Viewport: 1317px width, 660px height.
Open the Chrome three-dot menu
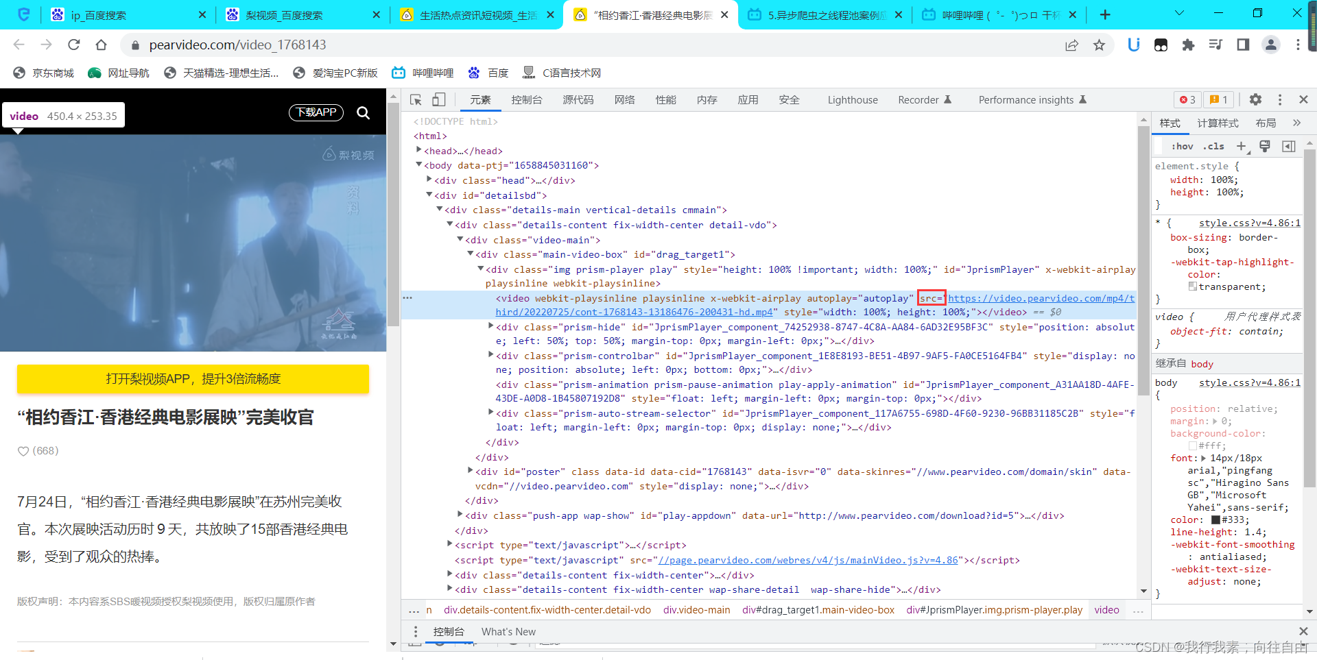point(1298,45)
